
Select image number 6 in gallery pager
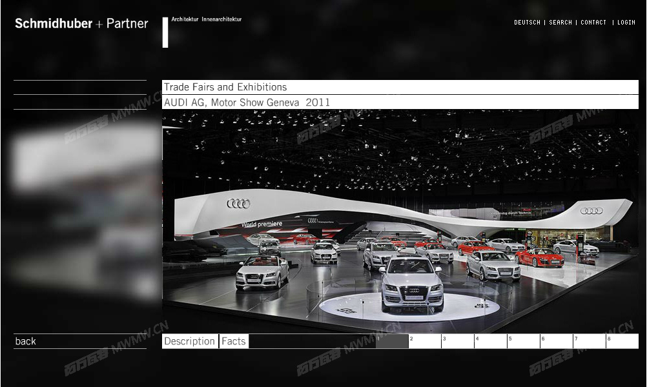click(x=557, y=341)
